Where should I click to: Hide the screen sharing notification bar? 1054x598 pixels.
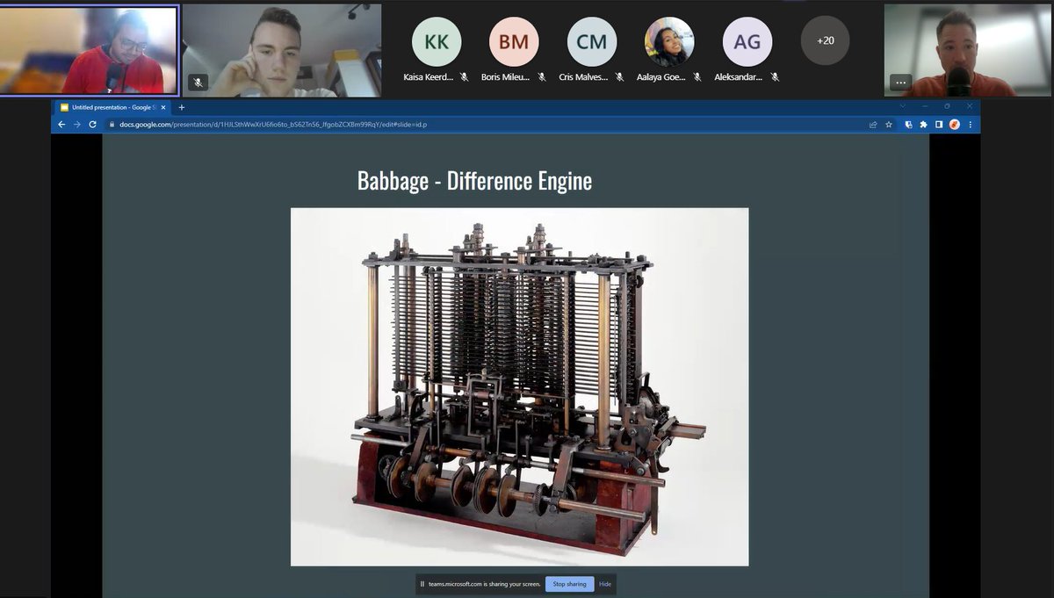click(605, 584)
